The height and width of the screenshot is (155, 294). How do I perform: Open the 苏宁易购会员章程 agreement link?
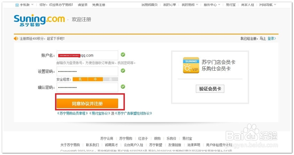[x=73, y=113]
